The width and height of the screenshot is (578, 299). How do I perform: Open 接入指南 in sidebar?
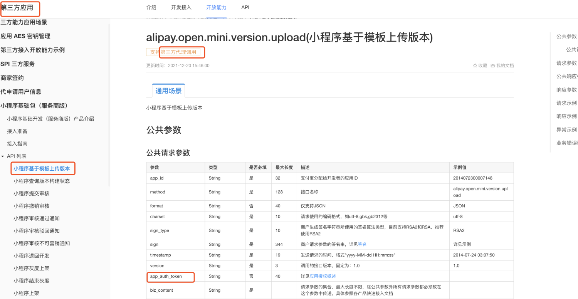point(17,144)
